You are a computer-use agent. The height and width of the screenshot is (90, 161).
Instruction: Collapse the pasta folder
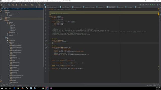[4, 20]
